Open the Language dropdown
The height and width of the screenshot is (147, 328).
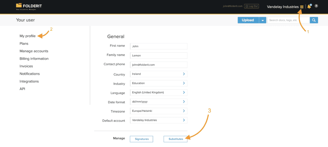[x=159, y=92]
